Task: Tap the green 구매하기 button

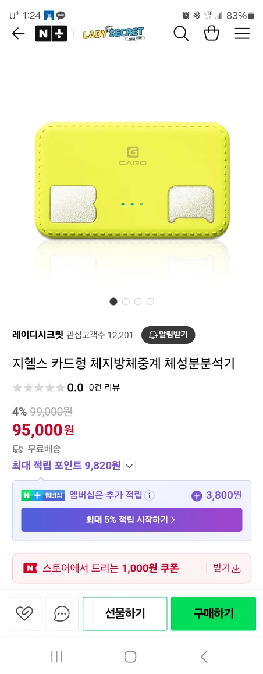Action: pos(214,613)
